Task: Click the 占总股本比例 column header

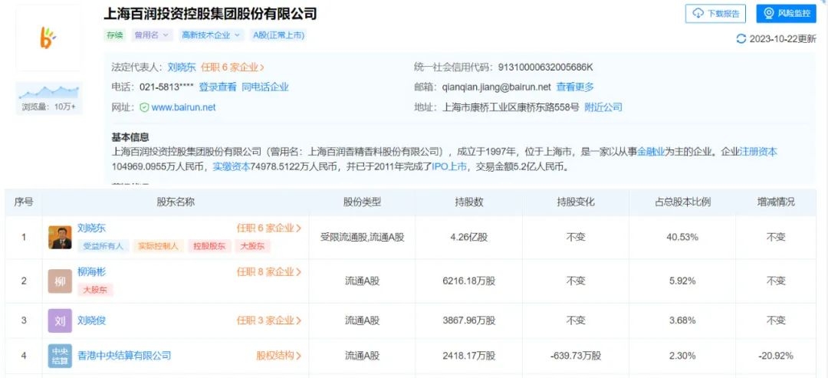Action: click(x=682, y=202)
